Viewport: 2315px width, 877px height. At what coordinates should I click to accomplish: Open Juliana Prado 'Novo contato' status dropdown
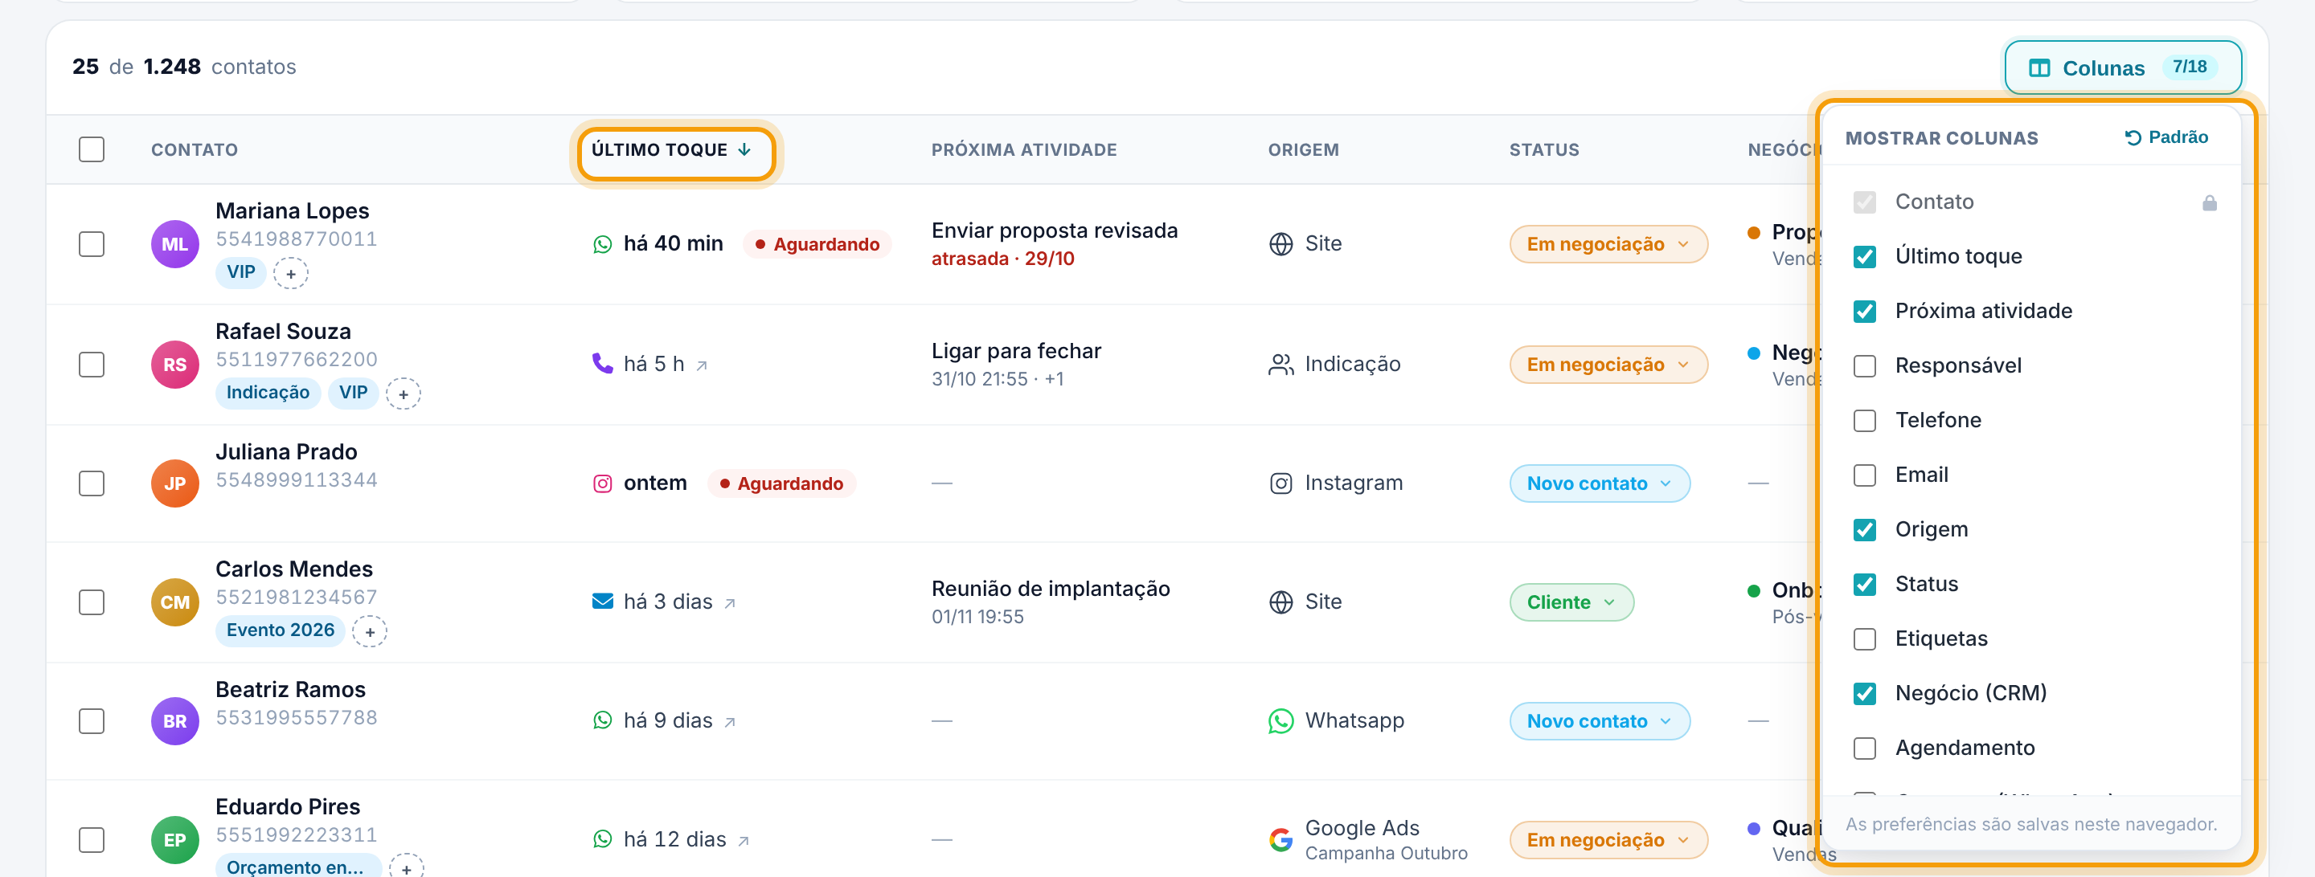pos(1600,483)
